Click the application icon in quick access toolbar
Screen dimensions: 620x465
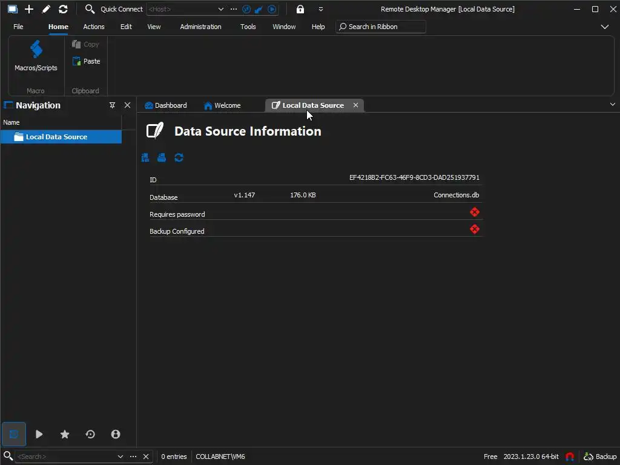pos(12,8)
